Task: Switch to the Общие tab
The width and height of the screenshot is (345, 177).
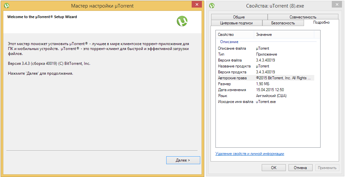Action: coord(239,17)
